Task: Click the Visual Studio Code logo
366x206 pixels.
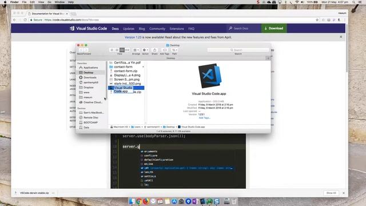Action: (88, 28)
